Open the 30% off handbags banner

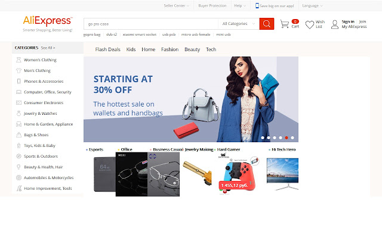click(191, 99)
